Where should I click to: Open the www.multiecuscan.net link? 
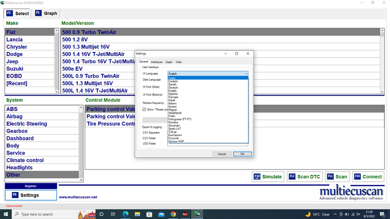pos(78,197)
